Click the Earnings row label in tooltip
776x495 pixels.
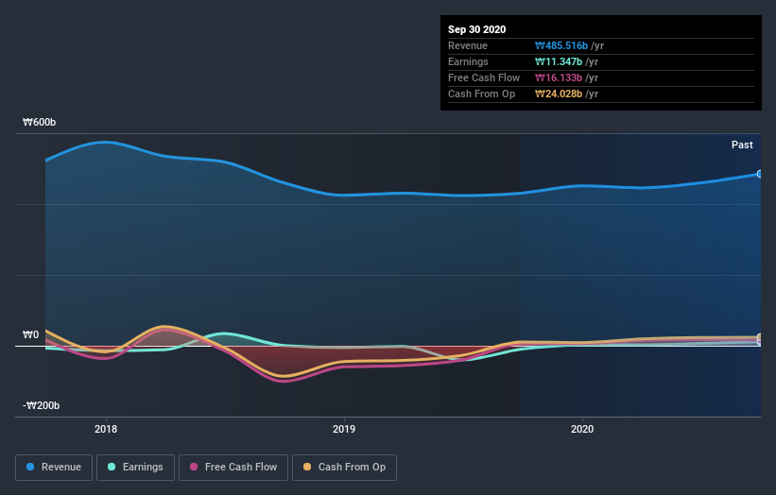pyautogui.click(x=468, y=61)
